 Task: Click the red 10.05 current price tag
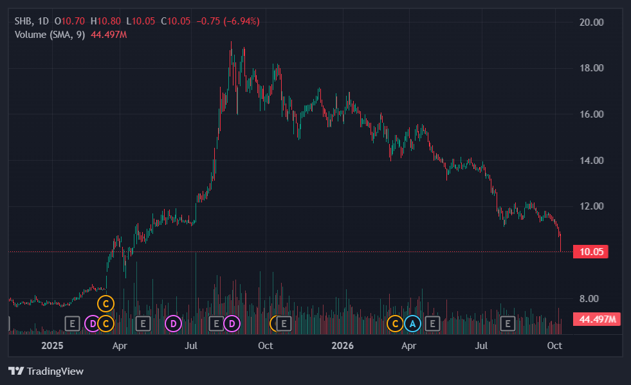(x=590, y=252)
